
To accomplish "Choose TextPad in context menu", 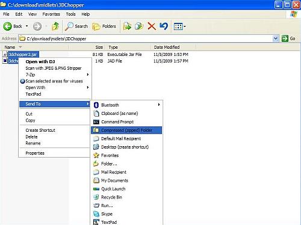I will pos(55,94).
